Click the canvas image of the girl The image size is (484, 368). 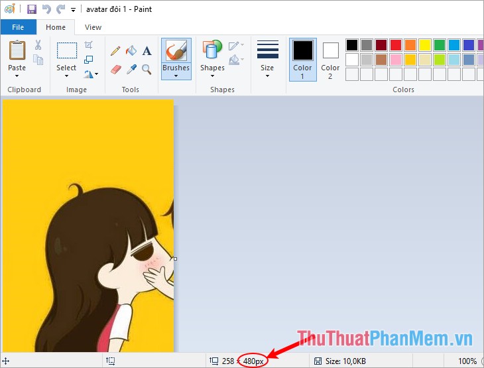pyautogui.click(x=88, y=225)
